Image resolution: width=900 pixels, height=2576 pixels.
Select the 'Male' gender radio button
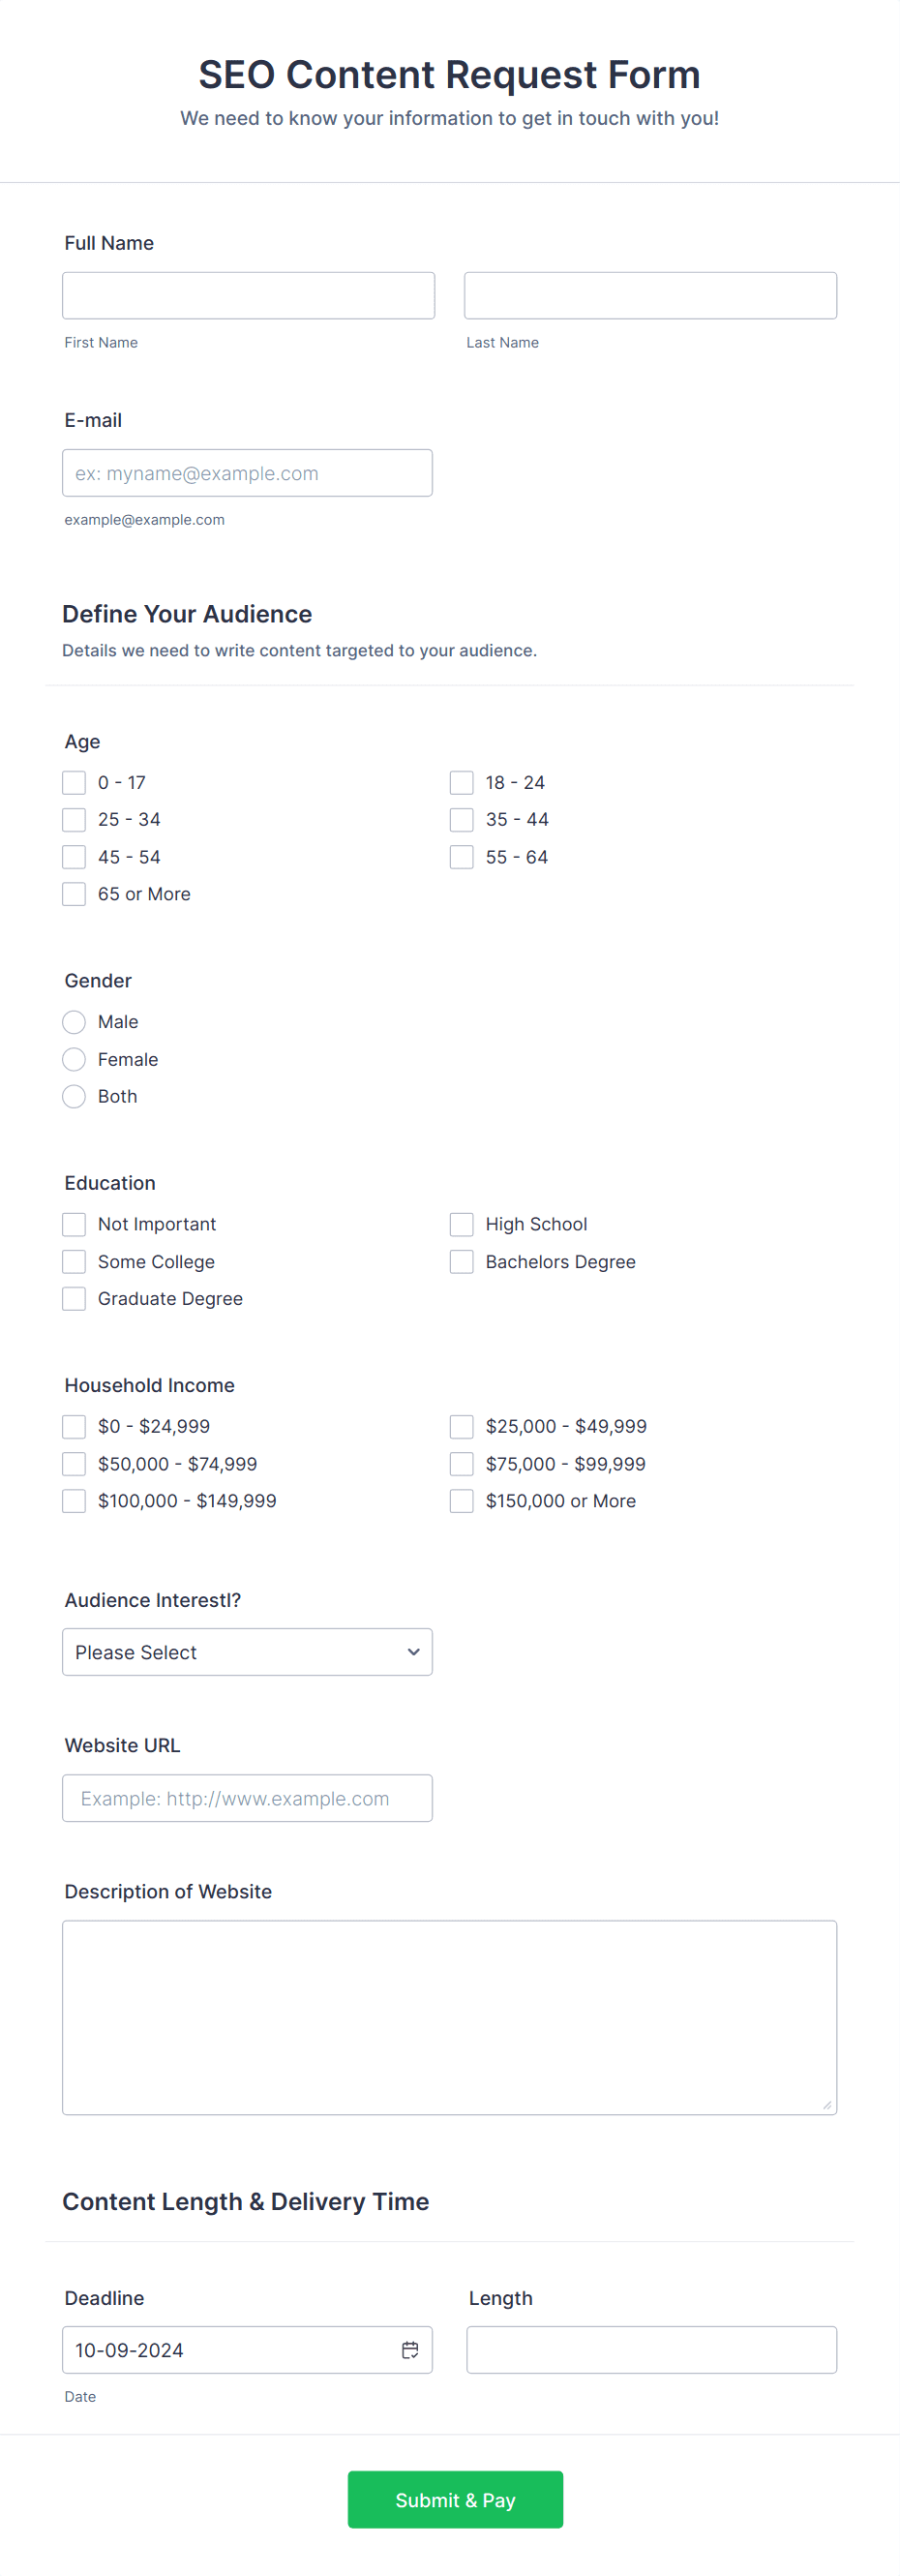tap(73, 1022)
